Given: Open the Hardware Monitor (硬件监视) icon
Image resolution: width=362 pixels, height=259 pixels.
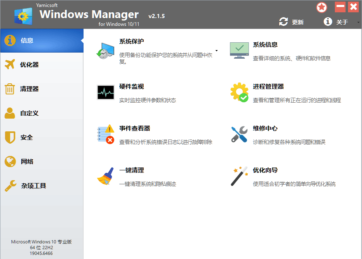Looking at the screenshot, I should click(105, 92).
